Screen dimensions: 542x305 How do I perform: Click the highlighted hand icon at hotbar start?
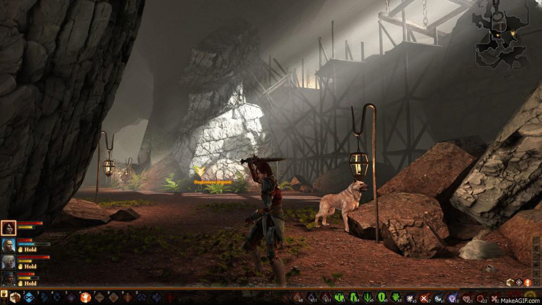[x=4, y=294]
